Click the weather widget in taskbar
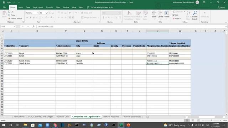This screenshot has width=228, height=128. coord(175,125)
